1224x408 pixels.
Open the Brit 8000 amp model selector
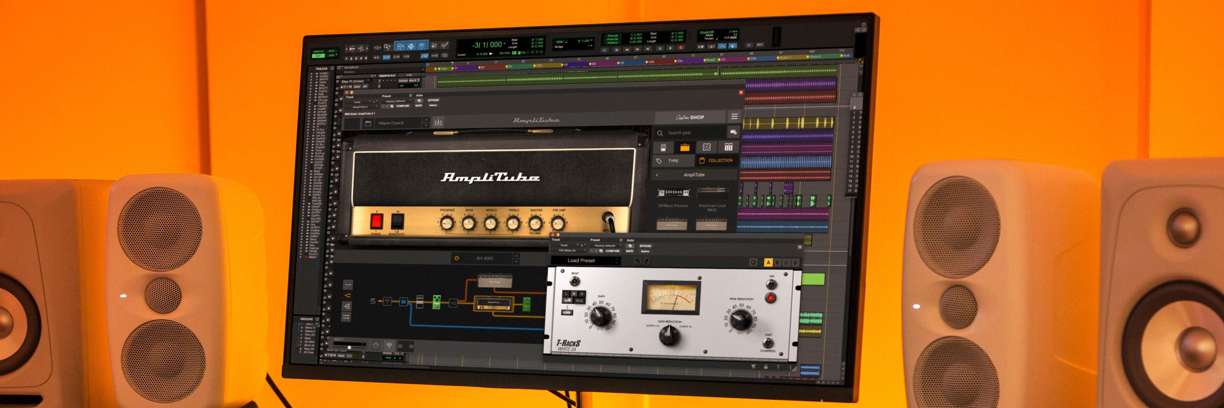click(x=485, y=259)
